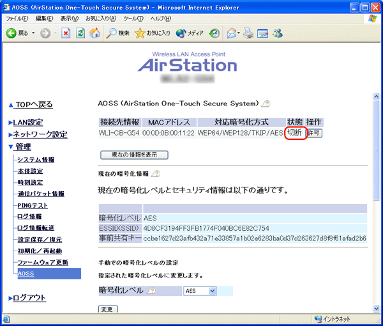Stop page loading with the red X icon
Screen dimensions: 383x326
coord(66,33)
